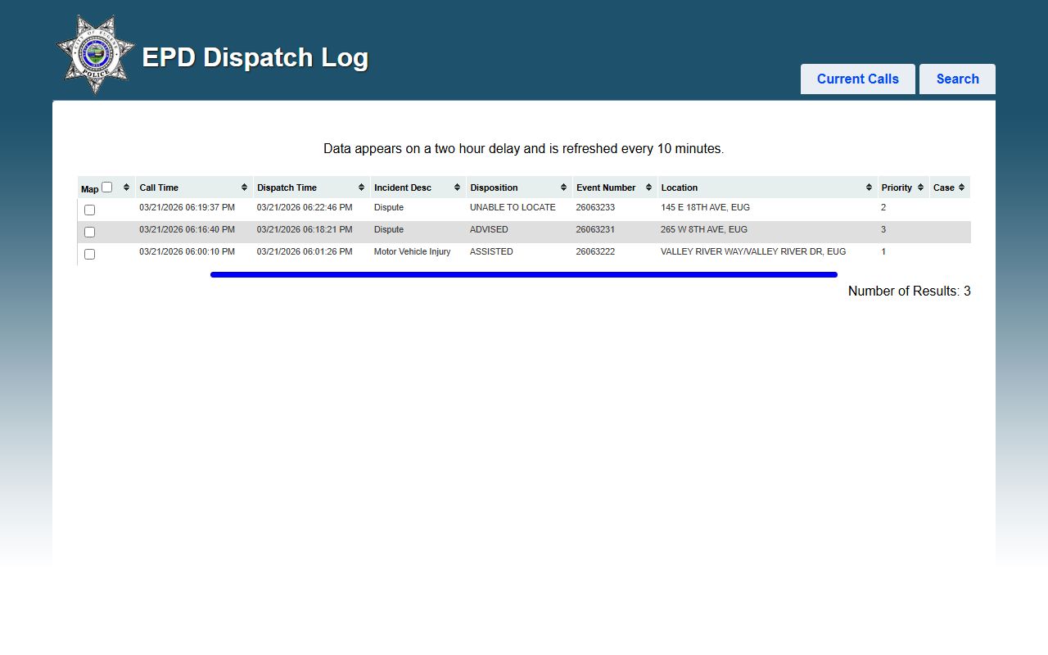This screenshot has height=655, width=1048.
Task: Click event number 26063222
Action: point(595,251)
